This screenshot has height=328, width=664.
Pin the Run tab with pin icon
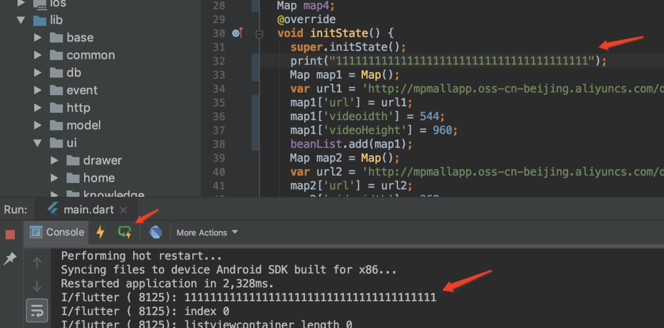tap(10, 259)
